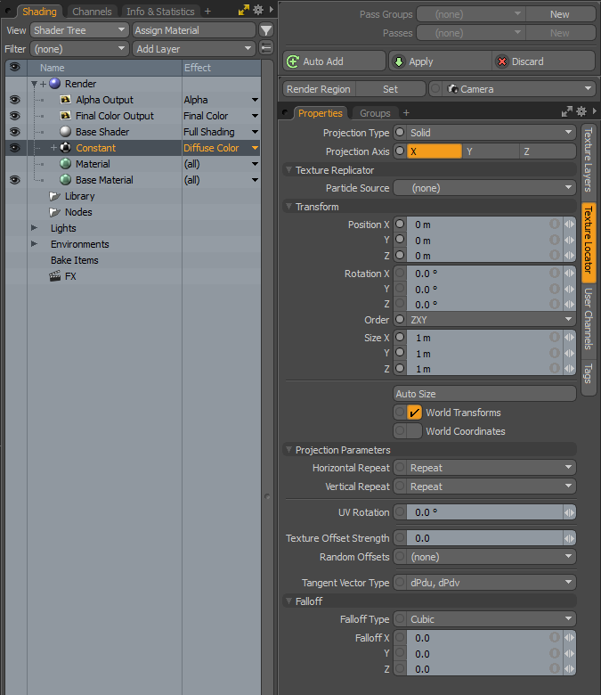This screenshot has width=601, height=695.
Task: Click the UV Rotation value field
Action: pyautogui.click(x=479, y=512)
